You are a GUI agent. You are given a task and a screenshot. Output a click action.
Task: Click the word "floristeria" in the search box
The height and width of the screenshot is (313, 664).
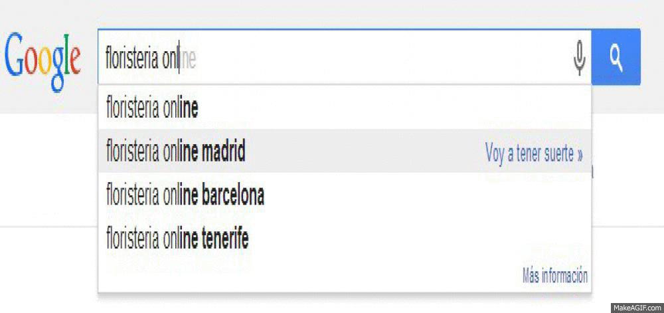point(132,60)
